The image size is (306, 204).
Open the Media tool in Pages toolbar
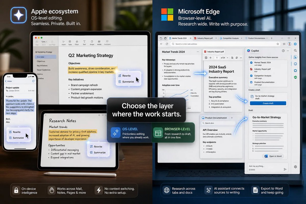coord(99,43)
